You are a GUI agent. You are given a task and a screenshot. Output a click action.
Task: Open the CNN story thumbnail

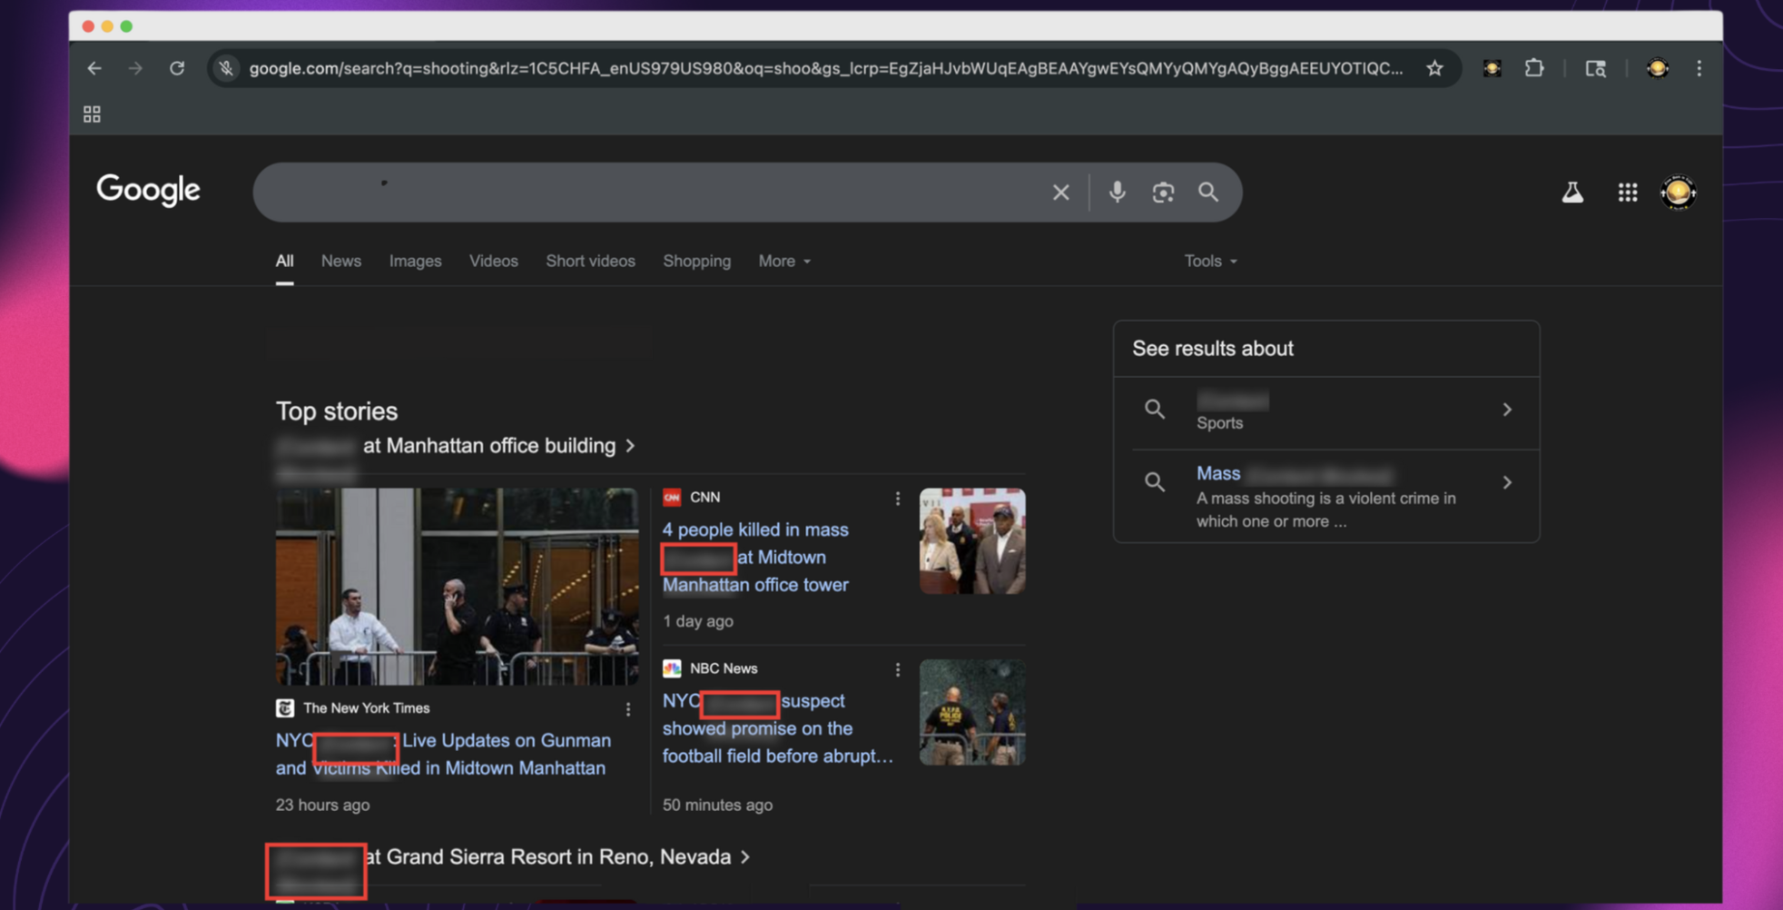pyautogui.click(x=972, y=541)
